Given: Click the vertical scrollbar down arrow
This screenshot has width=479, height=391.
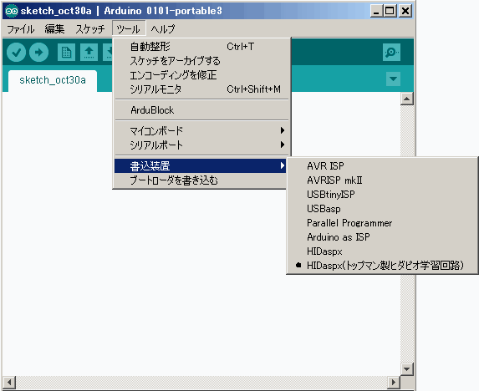Looking at the screenshot, I should click(407, 369).
